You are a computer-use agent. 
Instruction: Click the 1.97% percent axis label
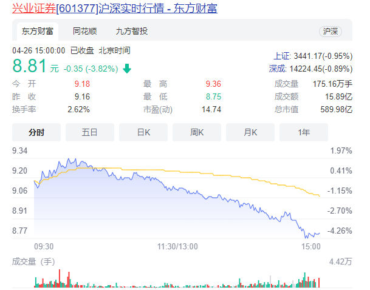click(341, 151)
